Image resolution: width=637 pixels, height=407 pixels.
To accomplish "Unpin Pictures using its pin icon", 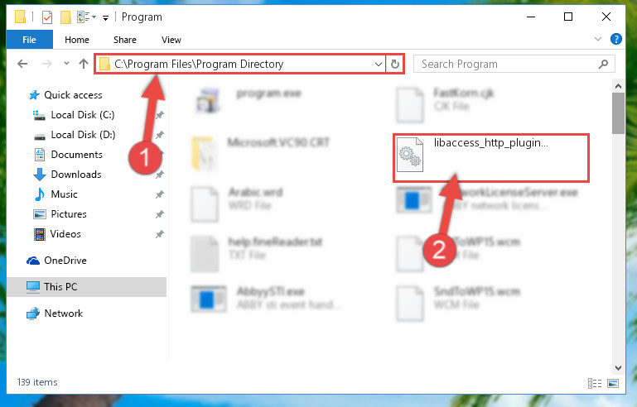I will click(x=159, y=214).
